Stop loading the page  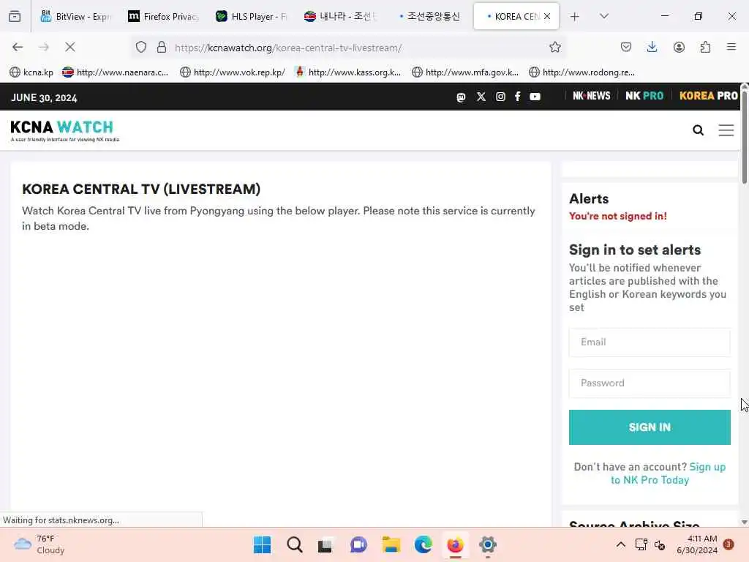pos(70,47)
